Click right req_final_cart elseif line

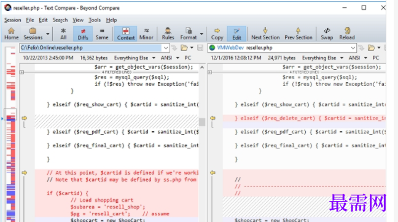coord(310,145)
